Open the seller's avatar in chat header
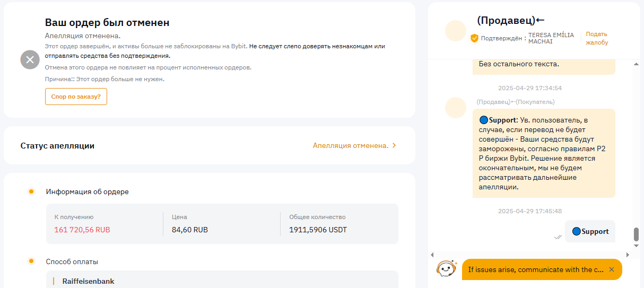 [455, 31]
